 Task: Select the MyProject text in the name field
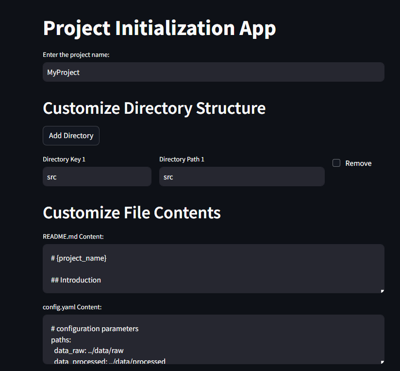pyautogui.click(x=63, y=72)
